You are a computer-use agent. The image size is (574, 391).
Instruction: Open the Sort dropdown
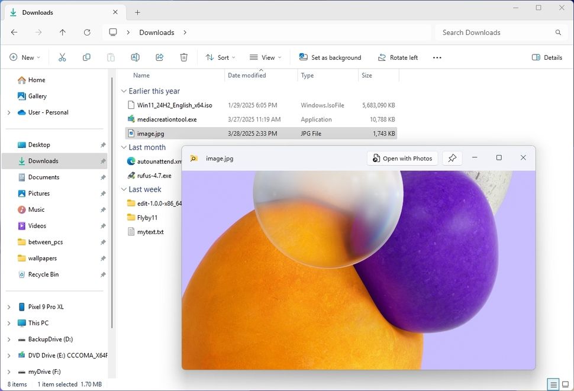[x=220, y=57]
